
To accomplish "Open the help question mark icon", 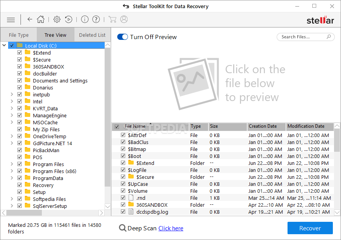I will click(96, 19).
